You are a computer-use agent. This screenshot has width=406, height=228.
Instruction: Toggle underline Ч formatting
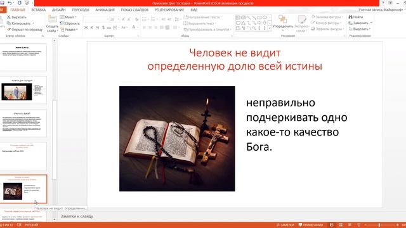coord(98,27)
